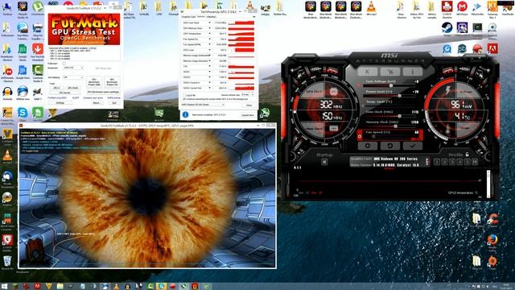
Task: Open Fan Speed (RPM) sensor dropdown in GPU-Z
Action: [x=209, y=44]
